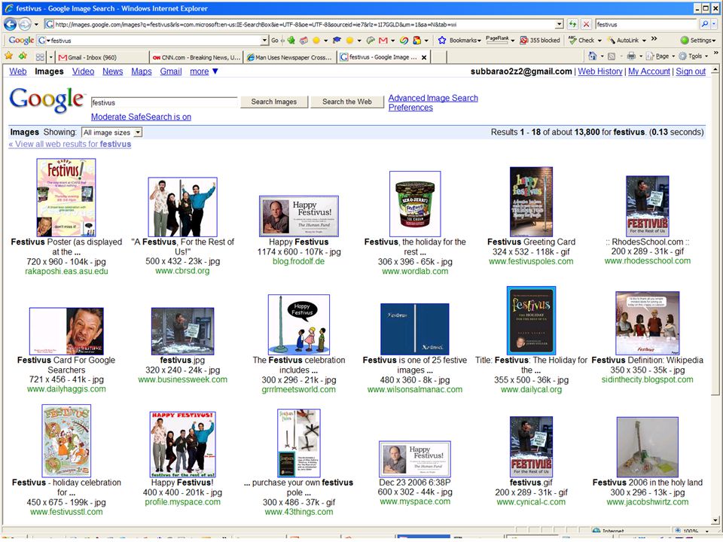This screenshot has height=542, width=723.
Task: Open the Web link in the Google nav
Action: pos(18,72)
